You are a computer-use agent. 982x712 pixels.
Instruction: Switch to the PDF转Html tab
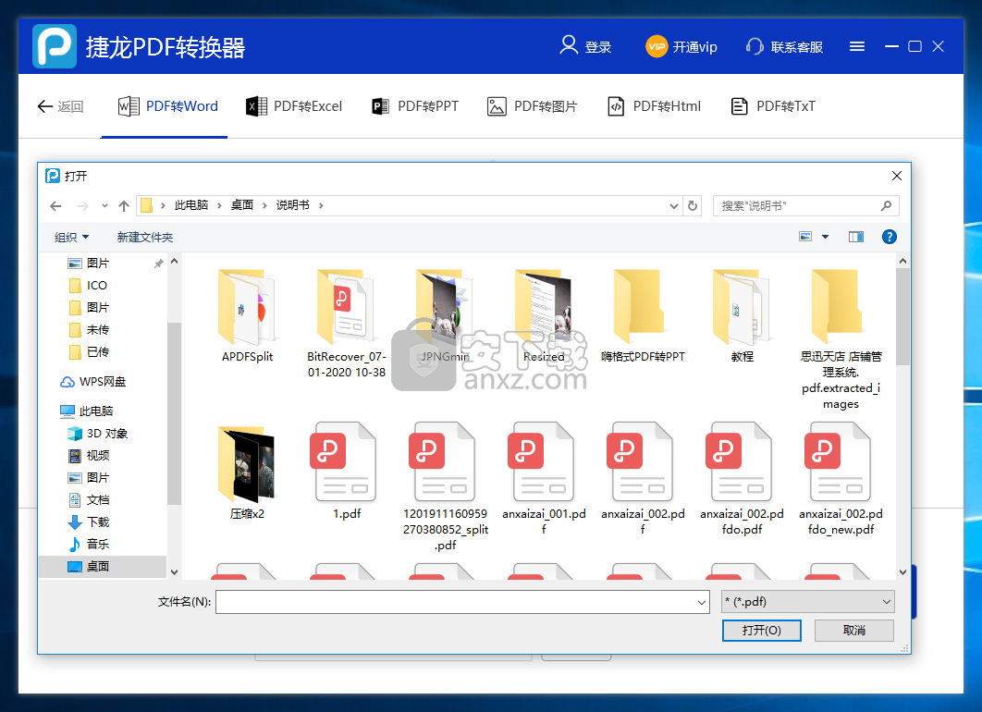click(654, 106)
